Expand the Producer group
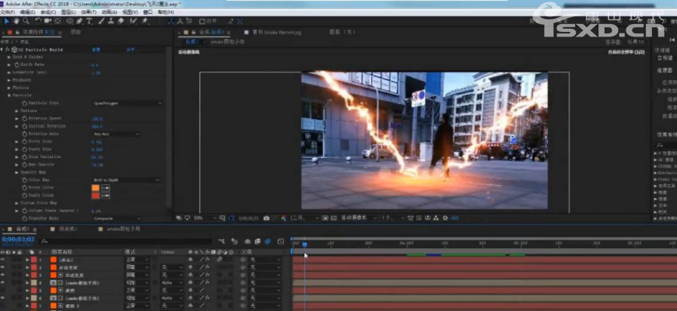The height and width of the screenshot is (311, 677). click(9, 80)
